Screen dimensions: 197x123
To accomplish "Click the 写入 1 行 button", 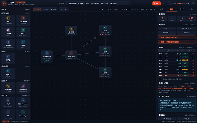I will (x=167, y=29).
